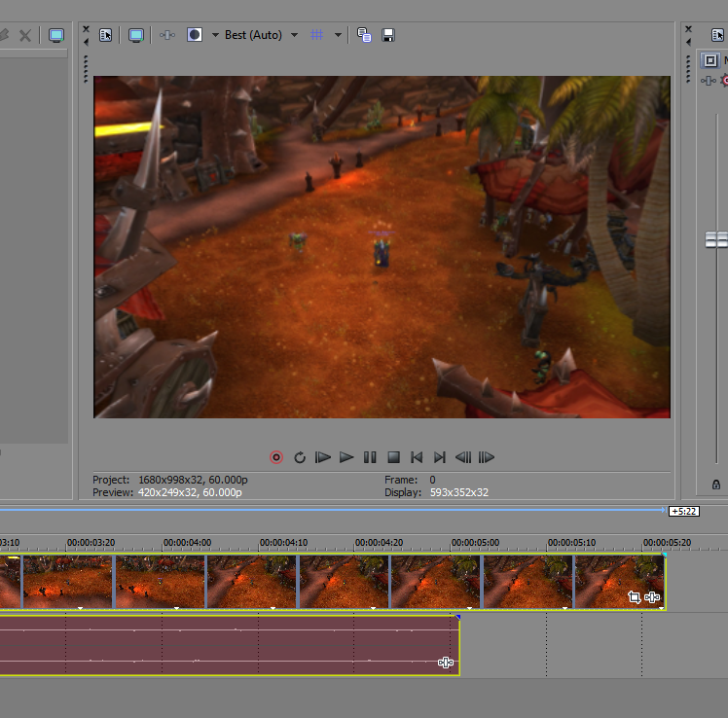Step to the next frame
Image resolution: width=728 pixels, height=718 pixels.
tap(487, 457)
